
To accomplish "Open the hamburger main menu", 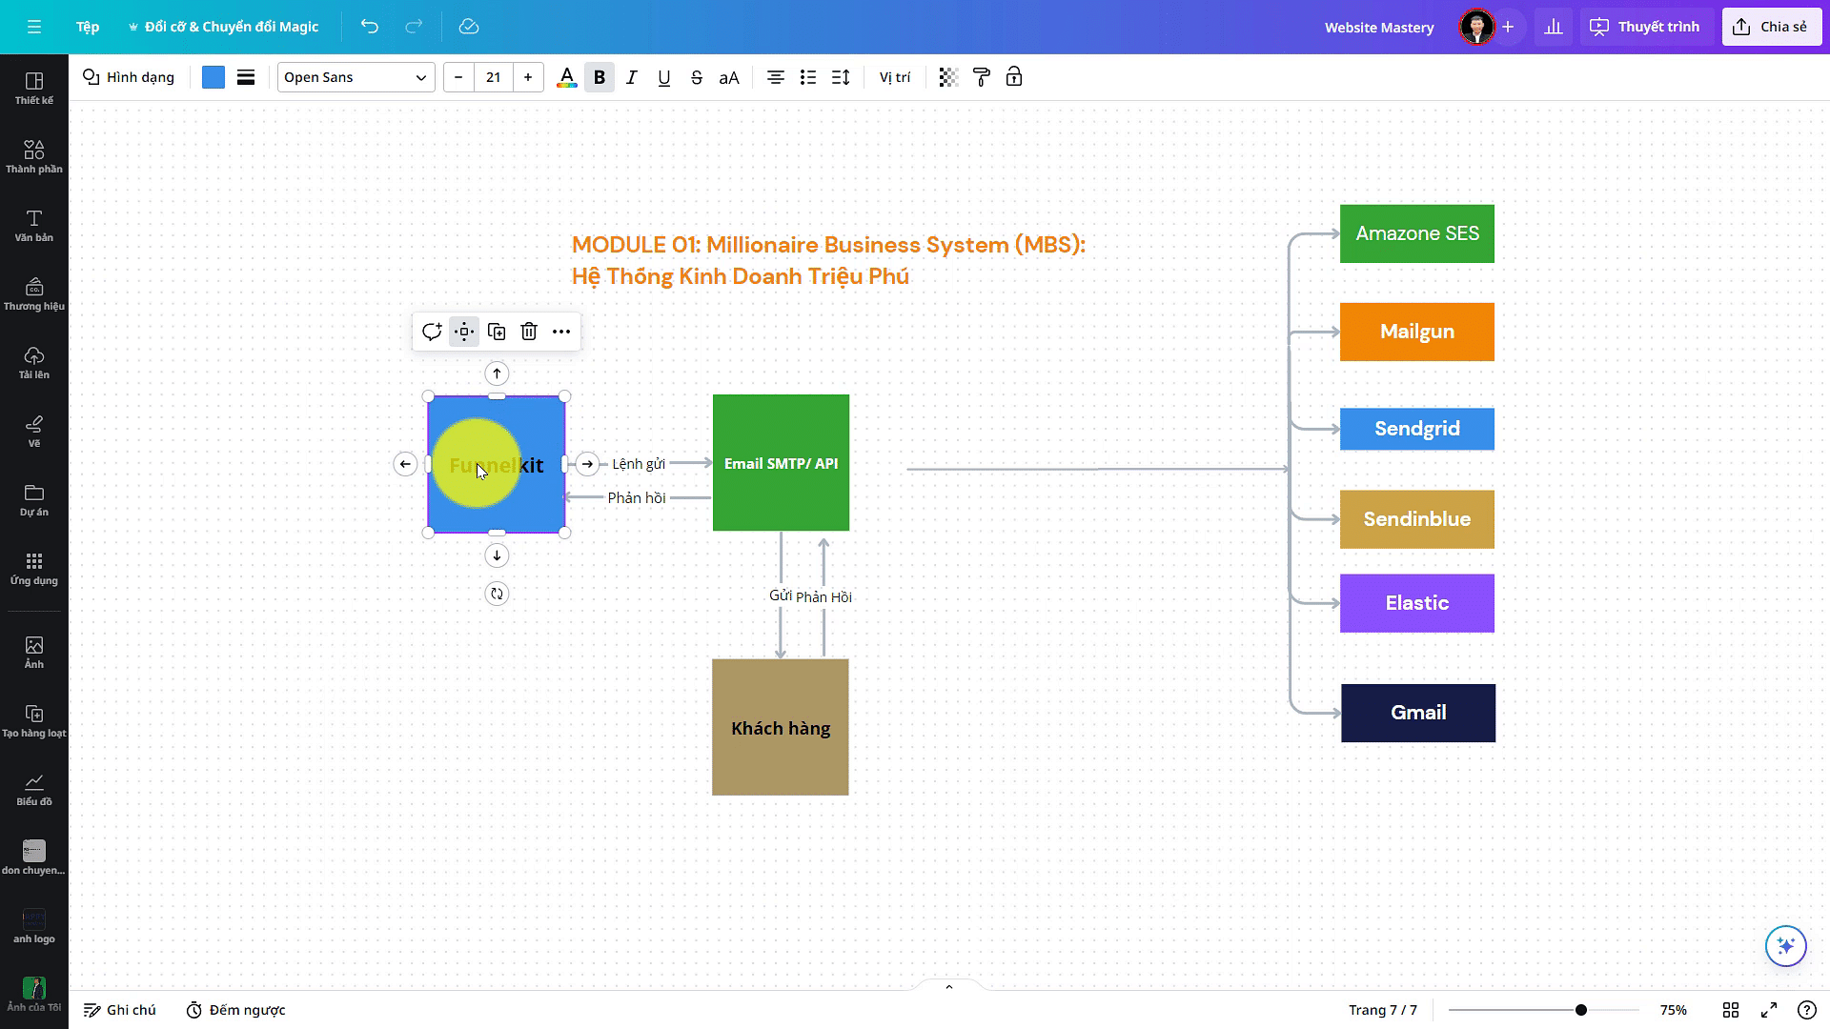I will point(34,27).
